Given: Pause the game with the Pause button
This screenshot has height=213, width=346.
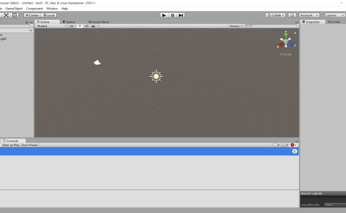Looking at the screenshot, I should click(x=172, y=15).
